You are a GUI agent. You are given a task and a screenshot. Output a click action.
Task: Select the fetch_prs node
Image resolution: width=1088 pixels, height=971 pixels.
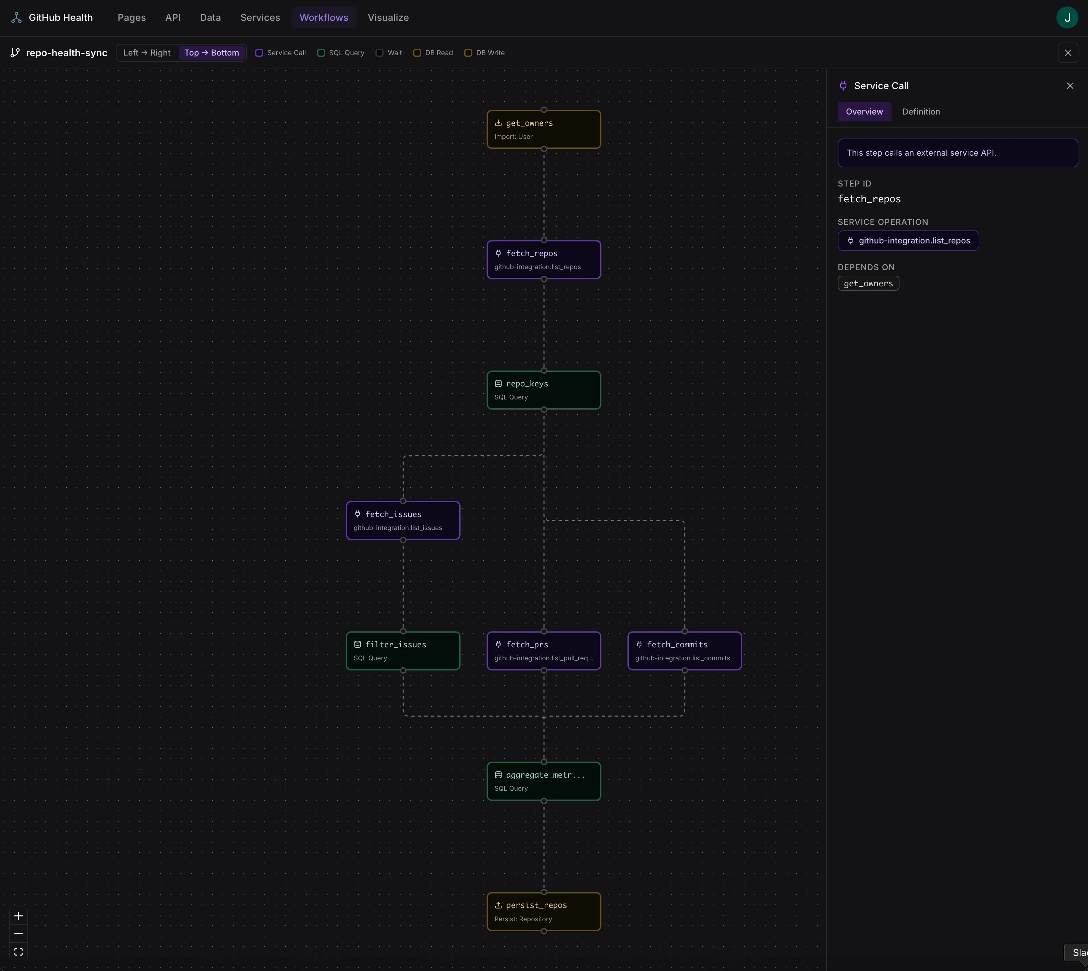coord(543,651)
